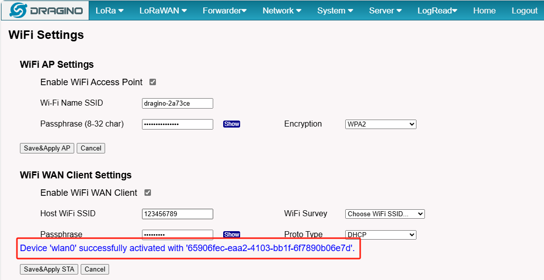Viewport: 544px width, 280px height.
Task: Open the Encryption WPA2 dropdown
Action: pyautogui.click(x=381, y=124)
